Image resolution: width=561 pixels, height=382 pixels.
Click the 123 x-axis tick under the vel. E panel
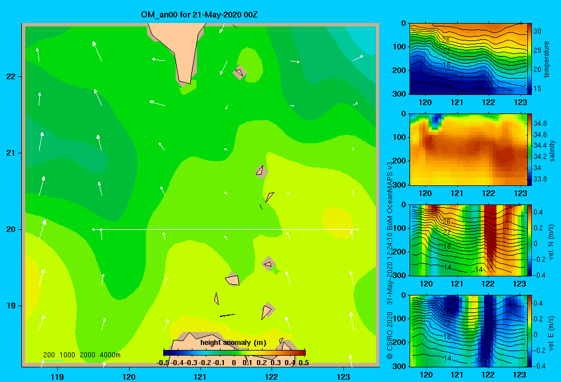tap(519, 375)
